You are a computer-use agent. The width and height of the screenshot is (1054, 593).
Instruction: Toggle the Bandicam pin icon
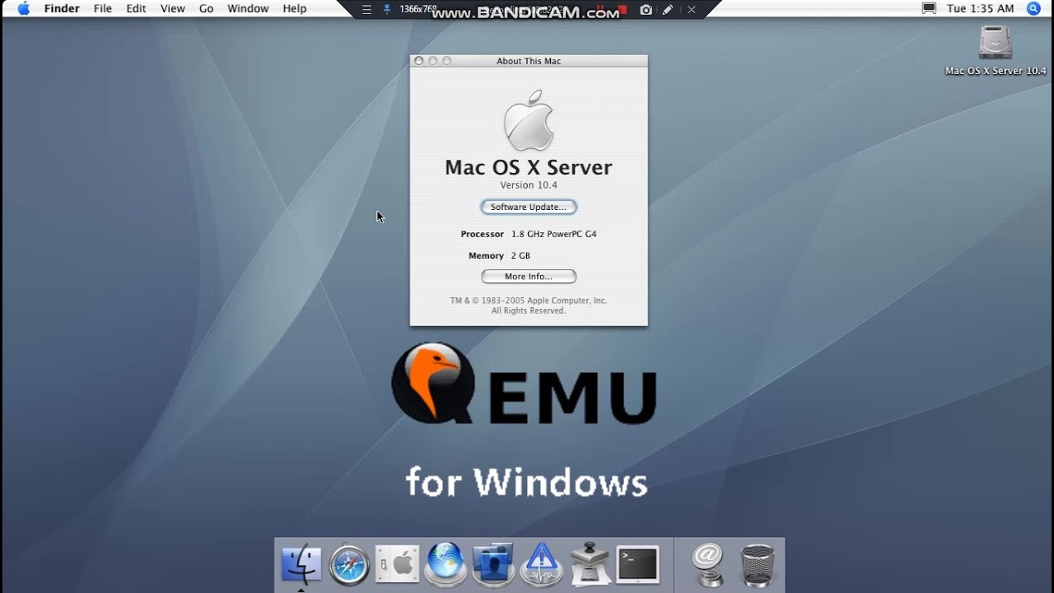pos(387,10)
